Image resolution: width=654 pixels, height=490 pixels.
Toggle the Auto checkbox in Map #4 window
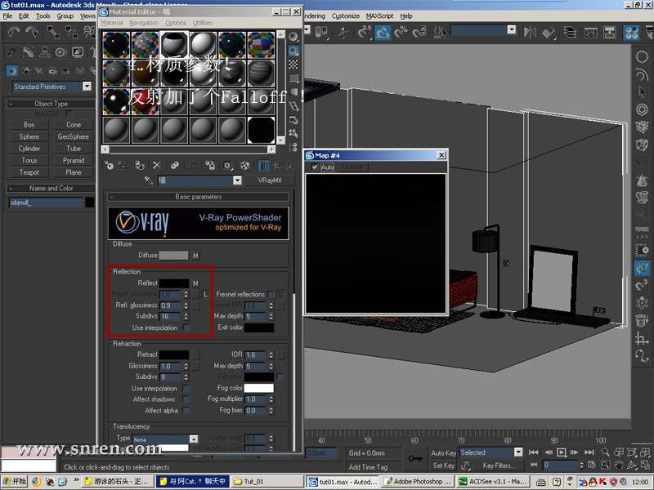point(316,167)
